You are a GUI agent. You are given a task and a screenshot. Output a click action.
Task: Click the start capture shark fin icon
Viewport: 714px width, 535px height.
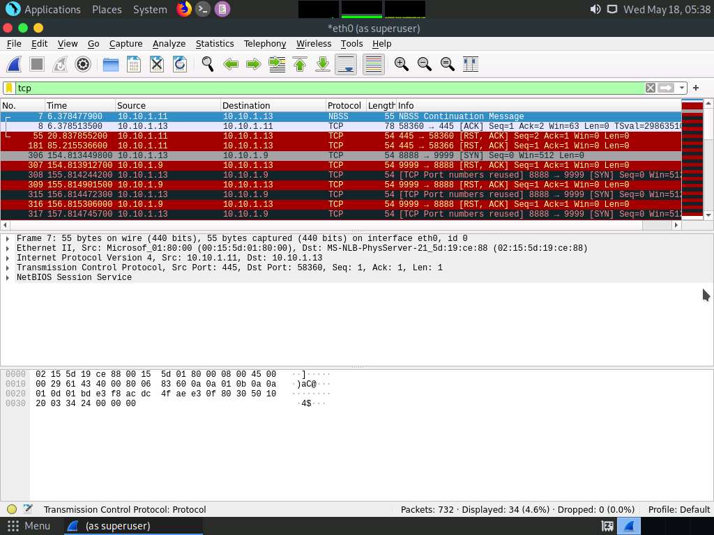[x=14, y=64]
